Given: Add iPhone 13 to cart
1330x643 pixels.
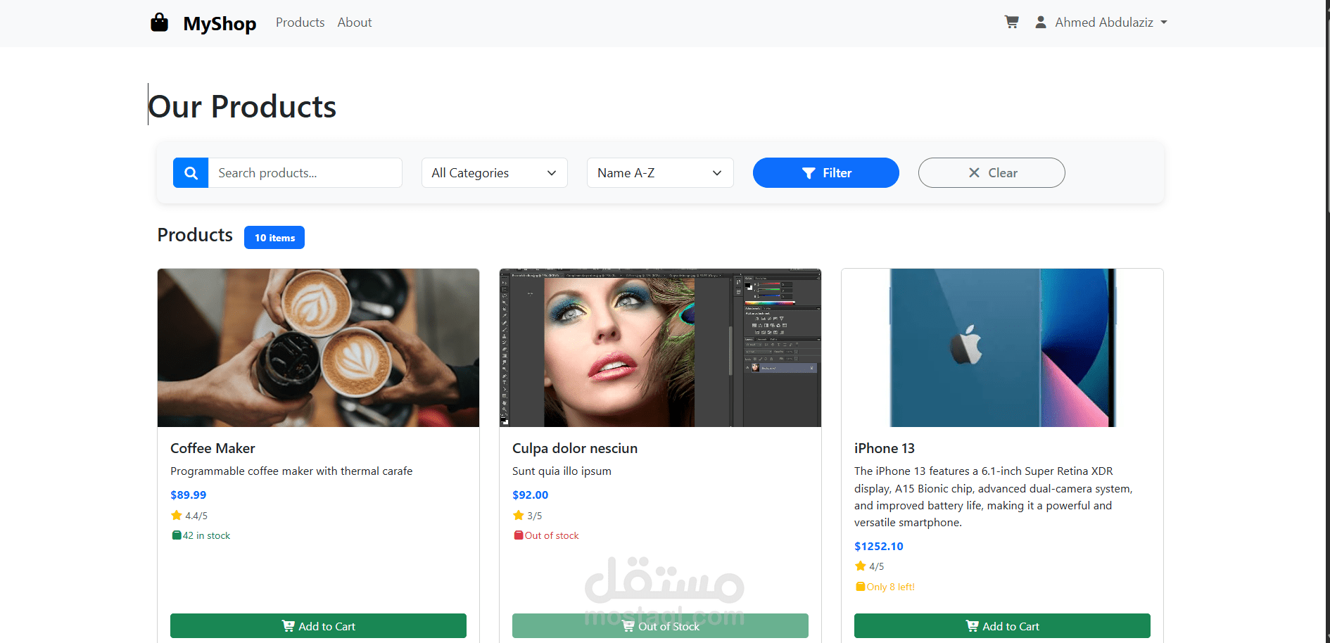Looking at the screenshot, I should point(1002,626).
